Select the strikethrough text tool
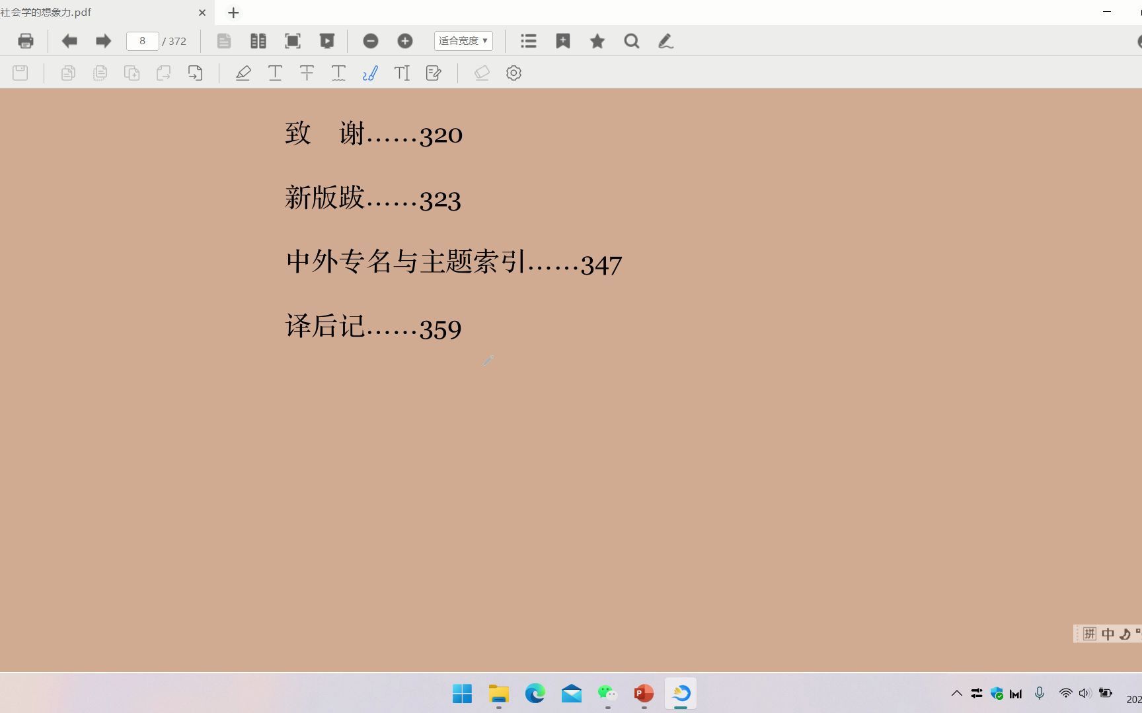The image size is (1142, 713). tap(307, 73)
